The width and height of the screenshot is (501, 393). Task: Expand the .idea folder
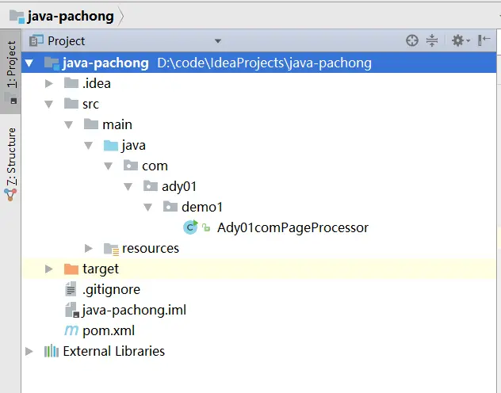click(49, 84)
